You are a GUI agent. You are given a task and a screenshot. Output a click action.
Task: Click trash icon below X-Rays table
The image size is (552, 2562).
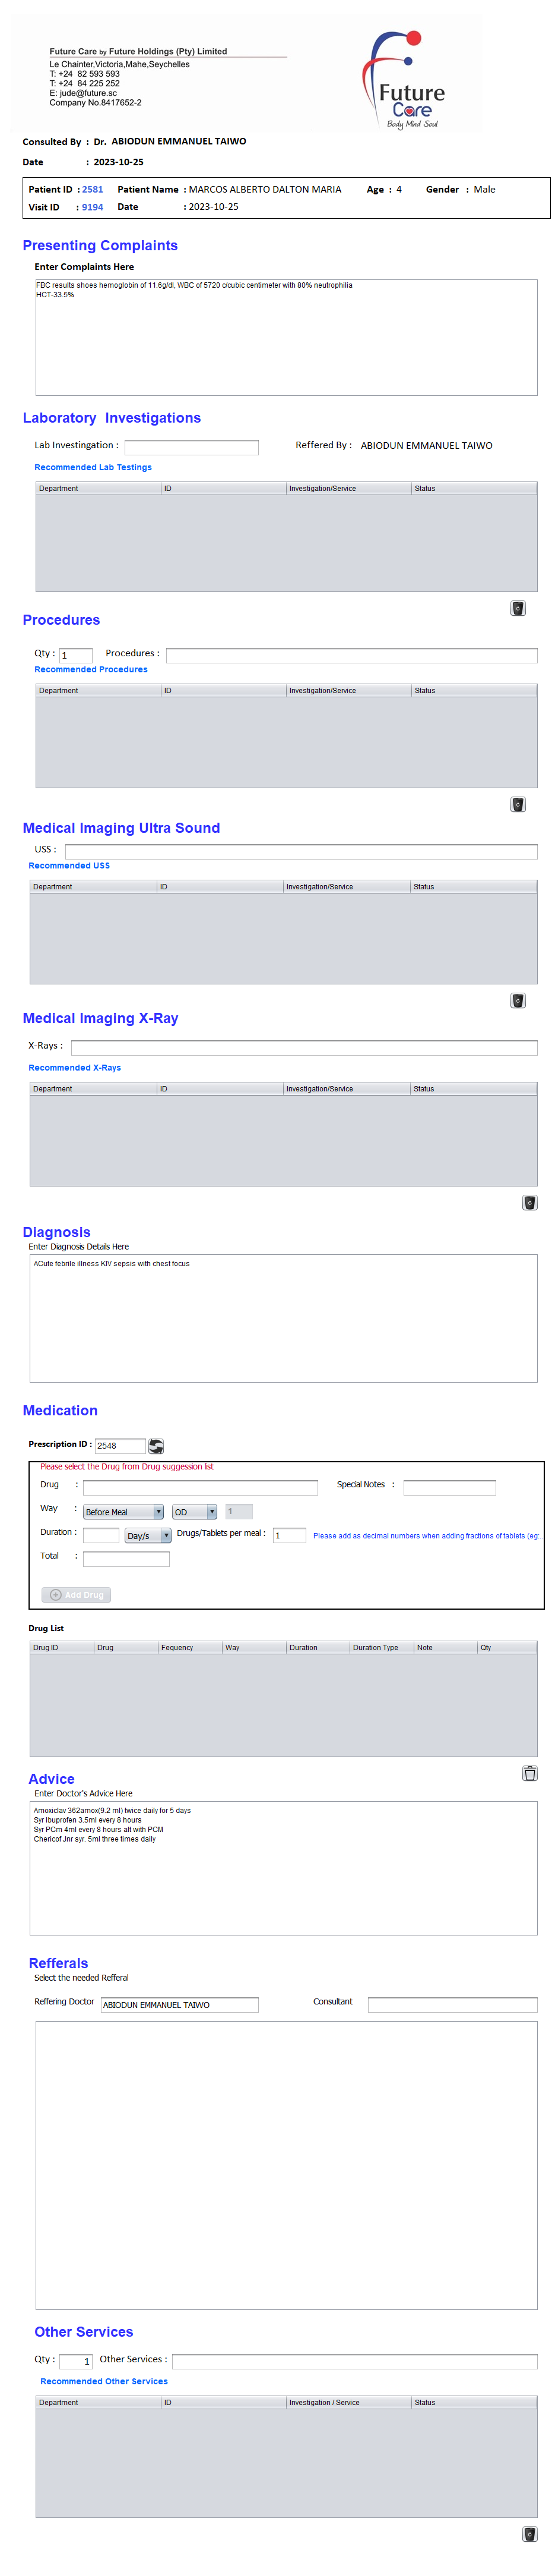point(529,1203)
